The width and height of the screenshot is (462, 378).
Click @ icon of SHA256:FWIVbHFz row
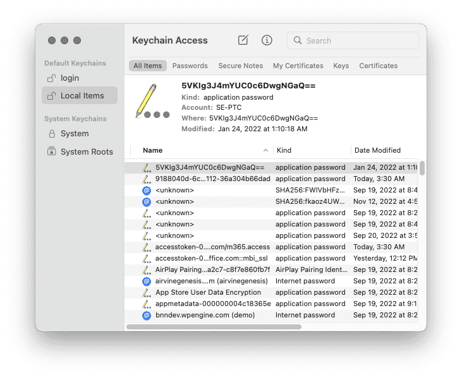[147, 191]
